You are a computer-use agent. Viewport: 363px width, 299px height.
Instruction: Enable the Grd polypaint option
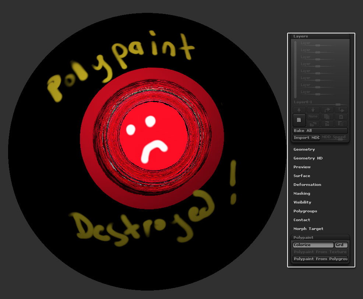[x=340, y=245]
